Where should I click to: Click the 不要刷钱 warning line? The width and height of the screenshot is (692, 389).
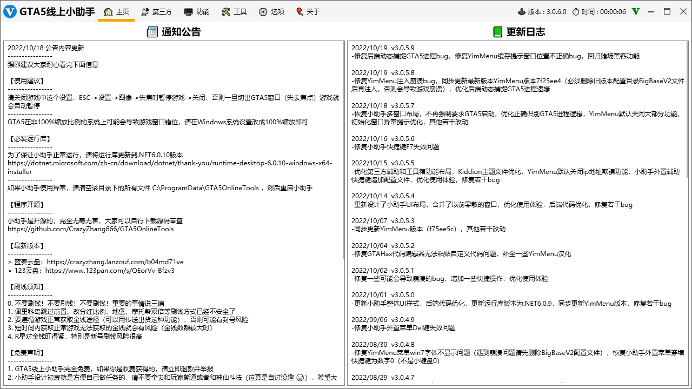[86, 304]
